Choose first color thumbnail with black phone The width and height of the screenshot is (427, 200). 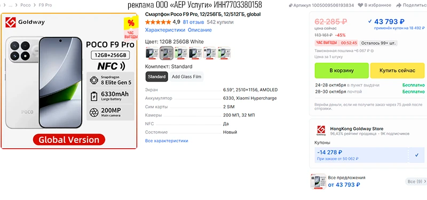coord(152,53)
